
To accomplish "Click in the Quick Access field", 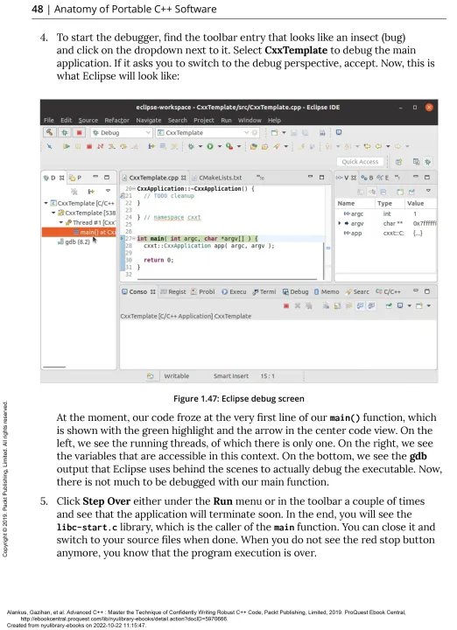I will 360,162.
